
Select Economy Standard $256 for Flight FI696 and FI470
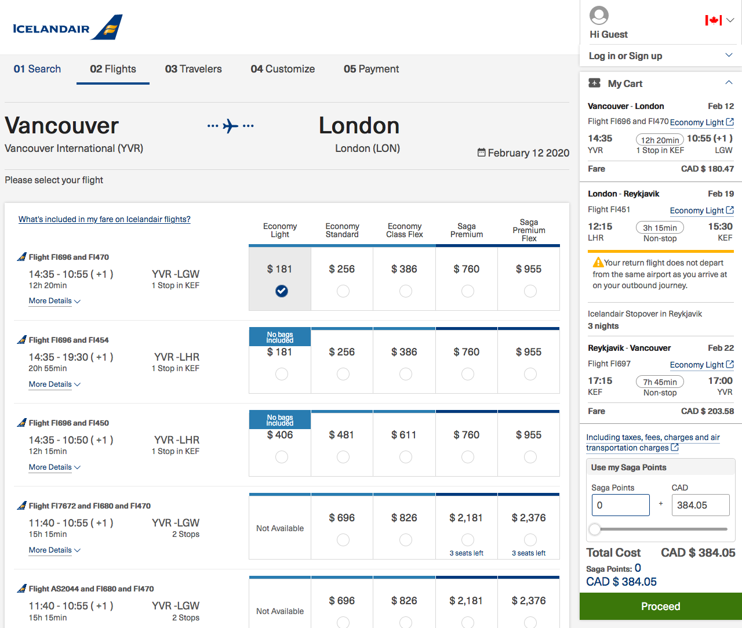coord(343,291)
